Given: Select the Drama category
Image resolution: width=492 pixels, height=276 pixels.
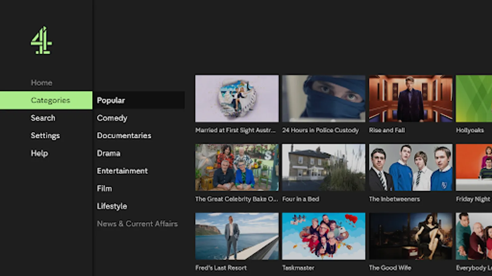Looking at the screenshot, I should [x=109, y=153].
